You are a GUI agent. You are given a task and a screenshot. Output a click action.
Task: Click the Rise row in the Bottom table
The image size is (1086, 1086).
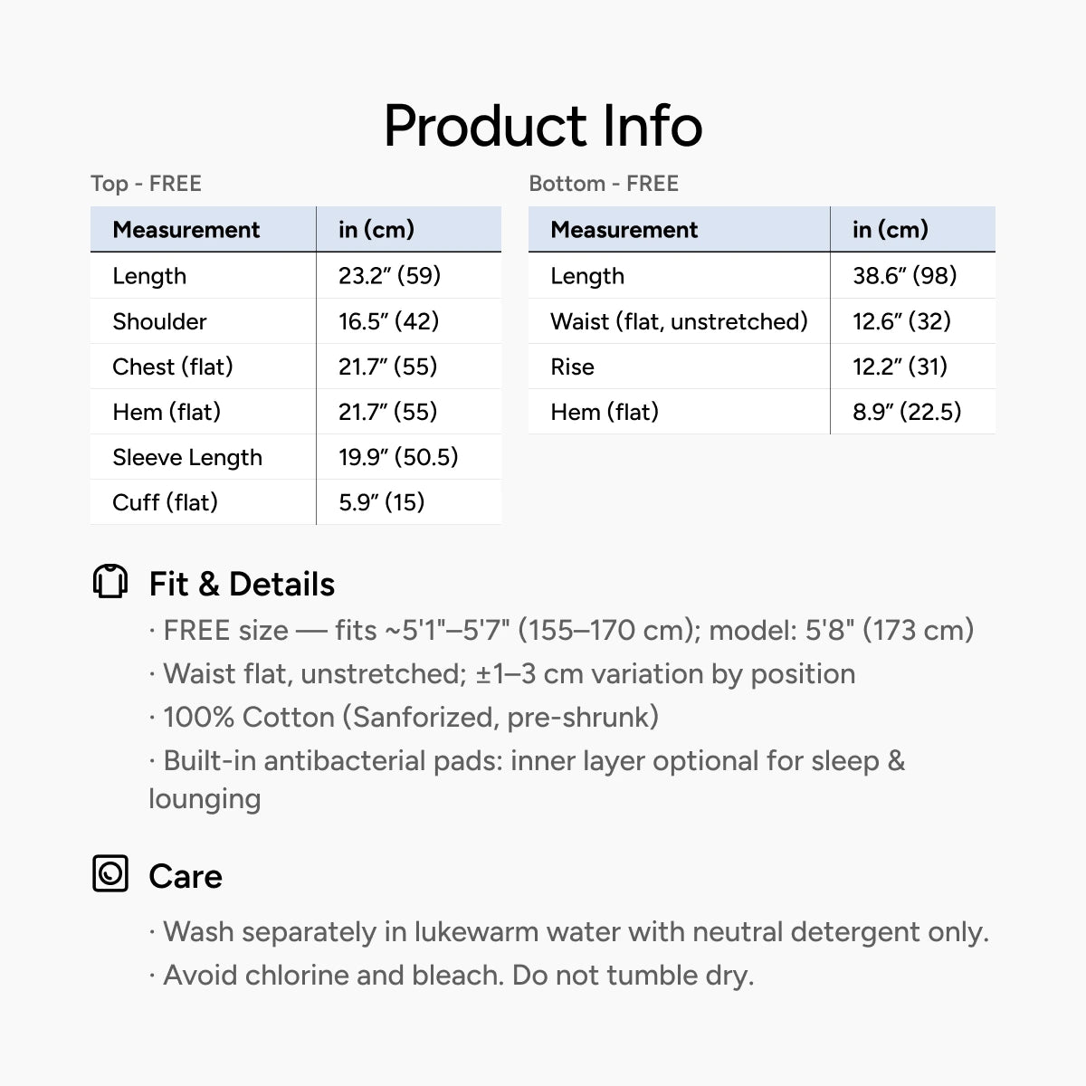(x=762, y=367)
